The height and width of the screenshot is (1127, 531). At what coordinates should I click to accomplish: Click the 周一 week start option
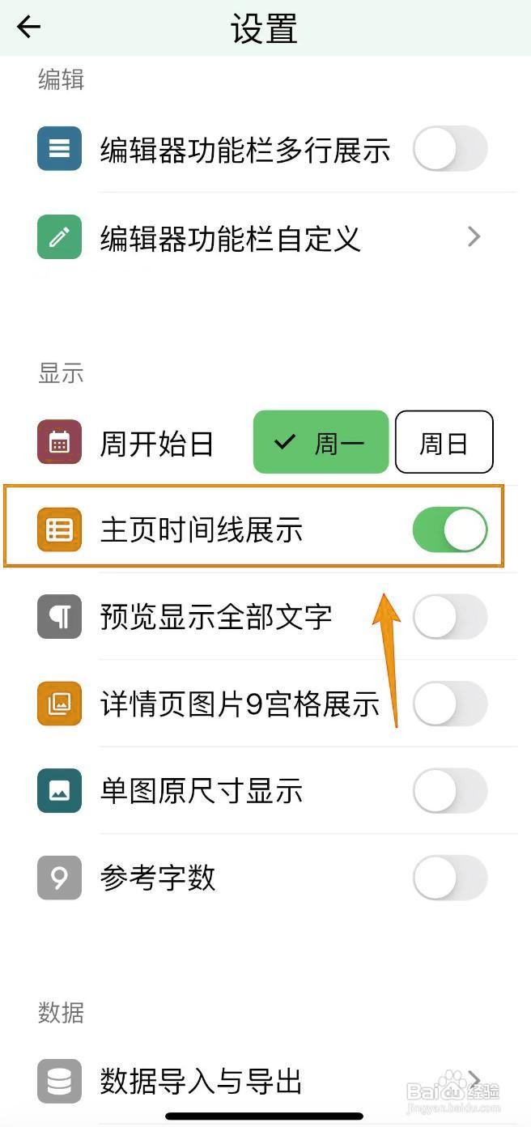(x=321, y=441)
